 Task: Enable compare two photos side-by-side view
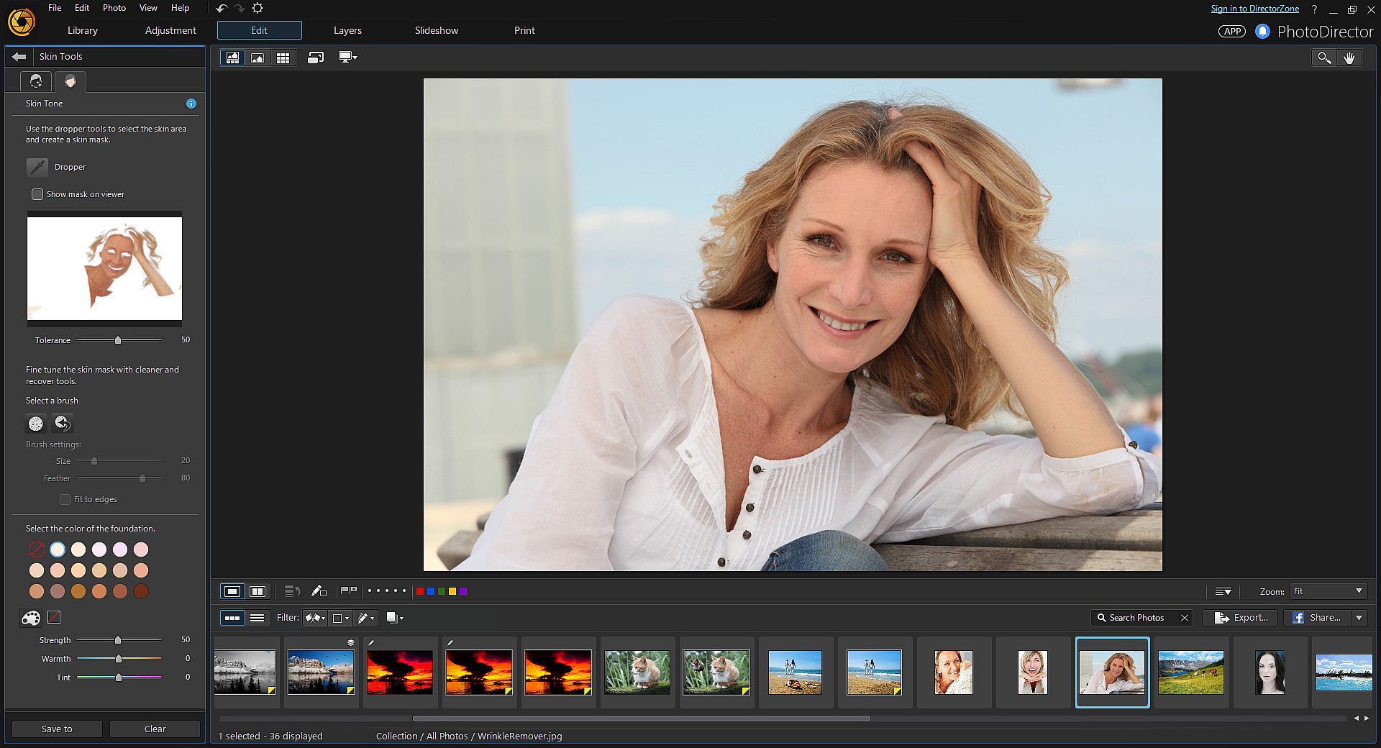click(257, 591)
